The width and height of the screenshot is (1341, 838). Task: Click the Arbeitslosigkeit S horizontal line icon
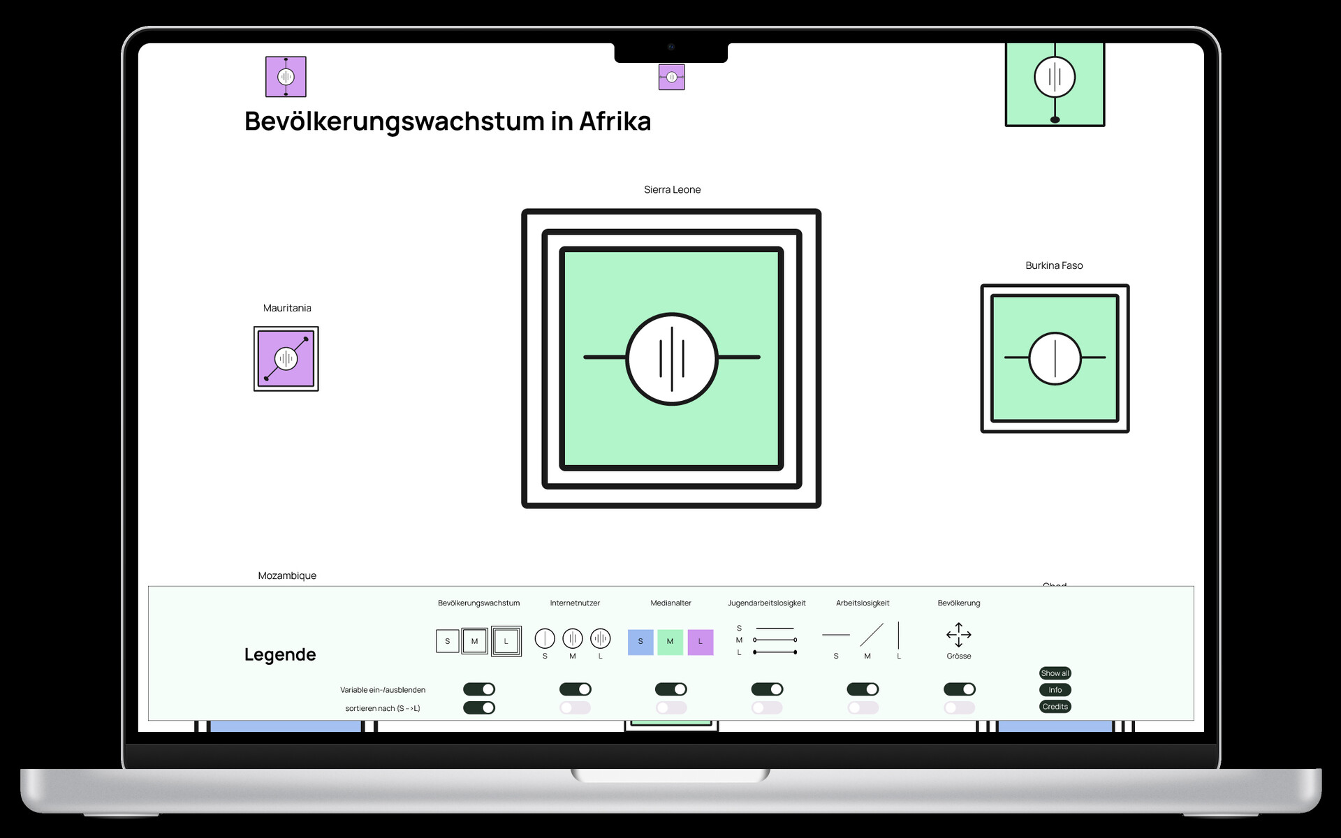836,635
